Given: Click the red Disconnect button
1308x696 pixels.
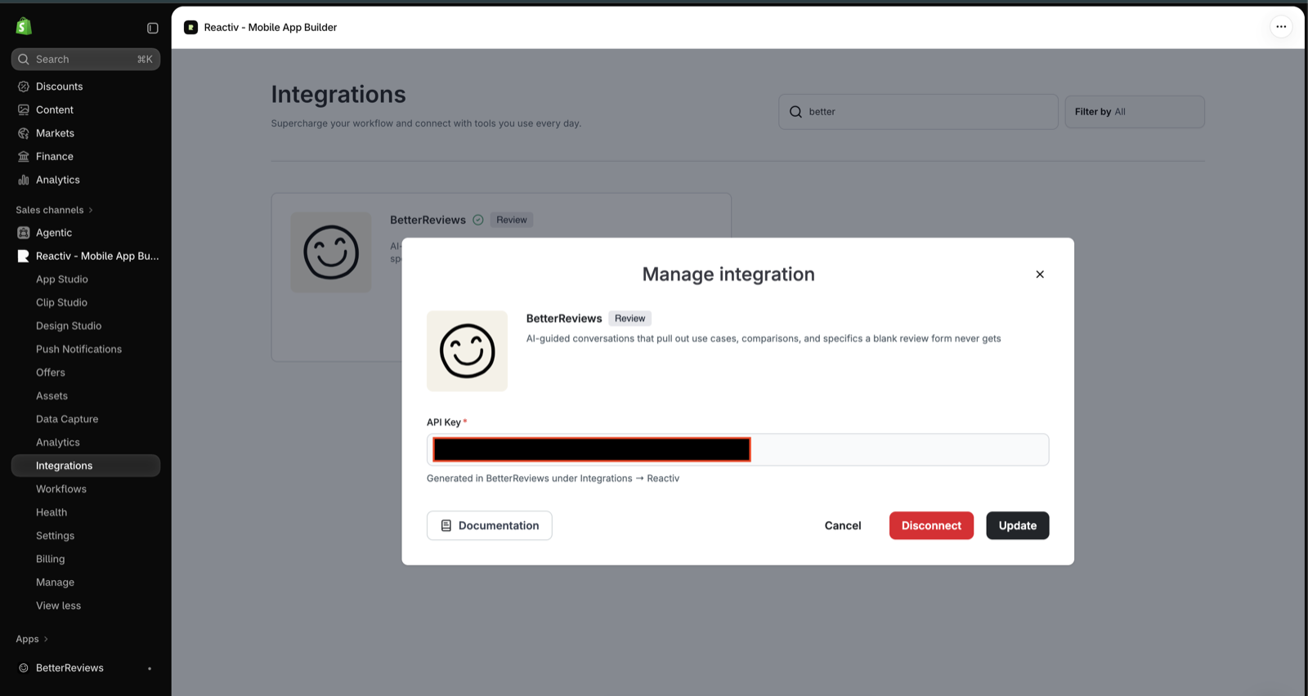Looking at the screenshot, I should pos(931,525).
